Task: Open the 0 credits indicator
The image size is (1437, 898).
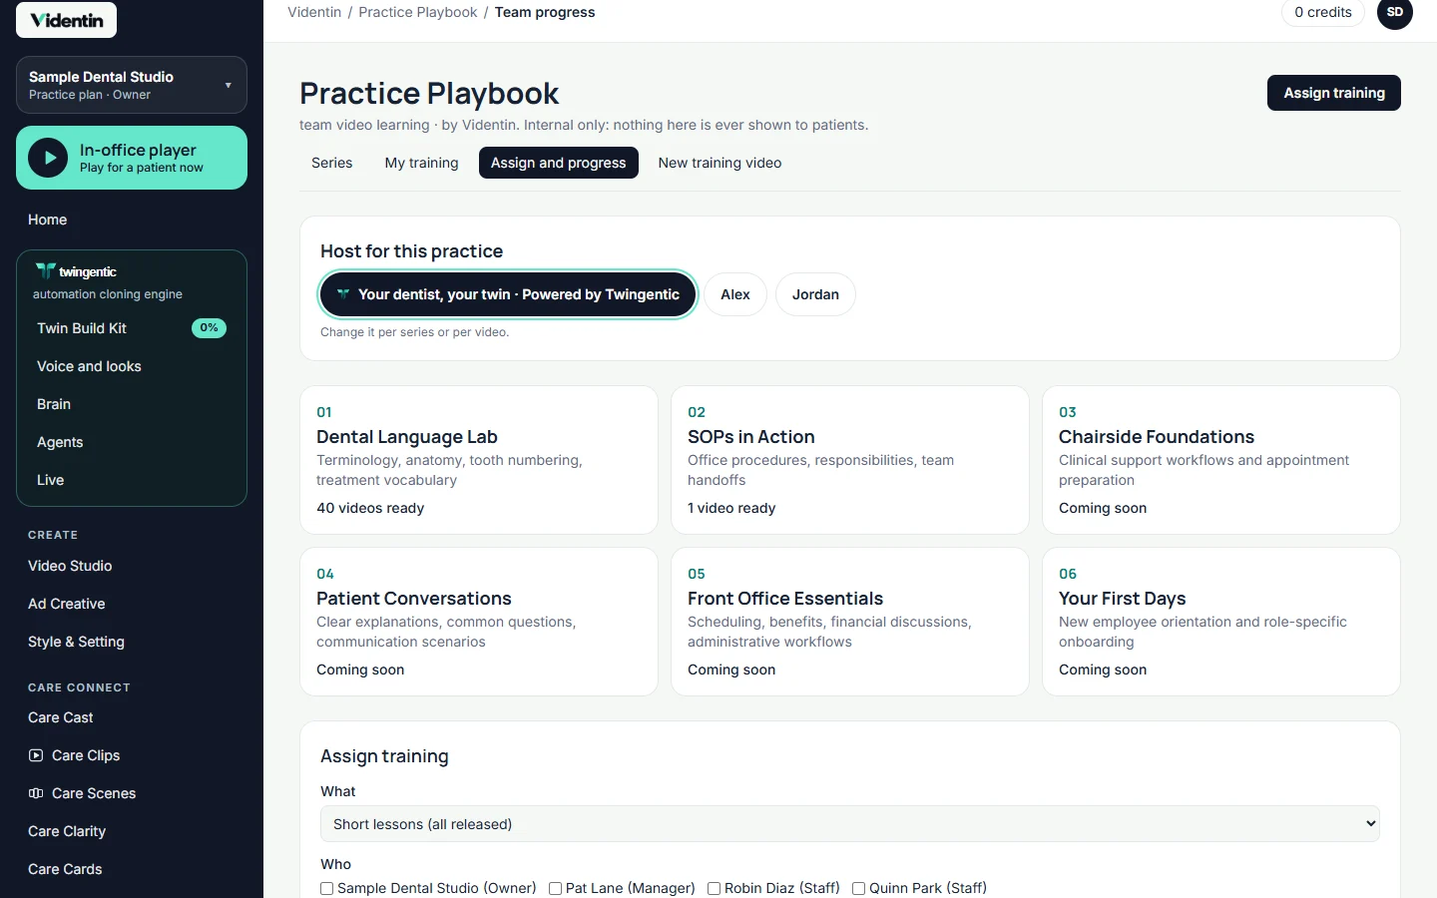Action: [1323, 13]
